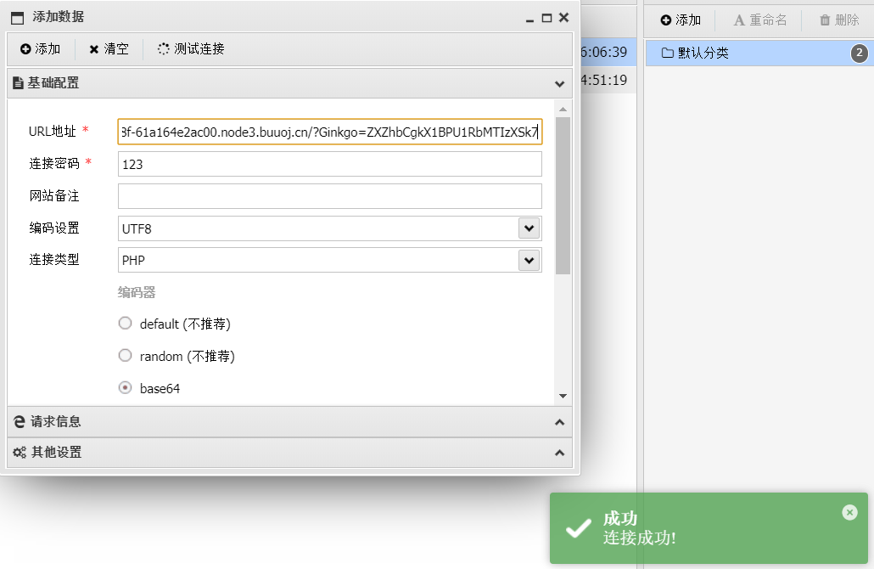Open the 编码设置 UTF8 dropdown
This screenshot has height=569, width=874.
click(x=529, y=228)
